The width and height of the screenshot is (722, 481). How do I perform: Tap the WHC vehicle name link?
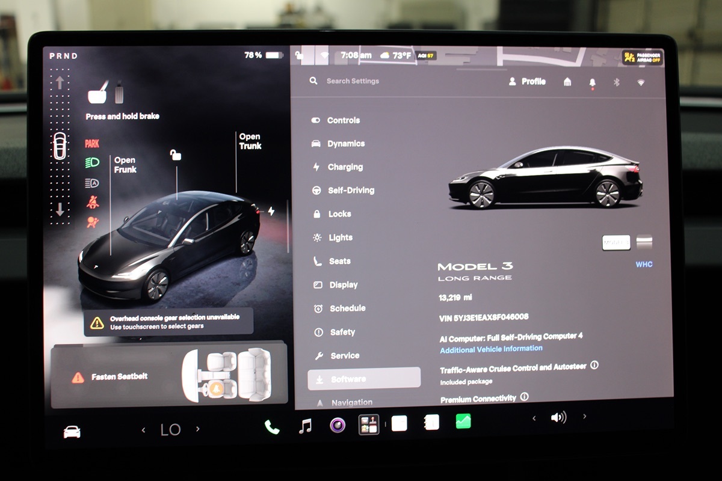[644, 265]
